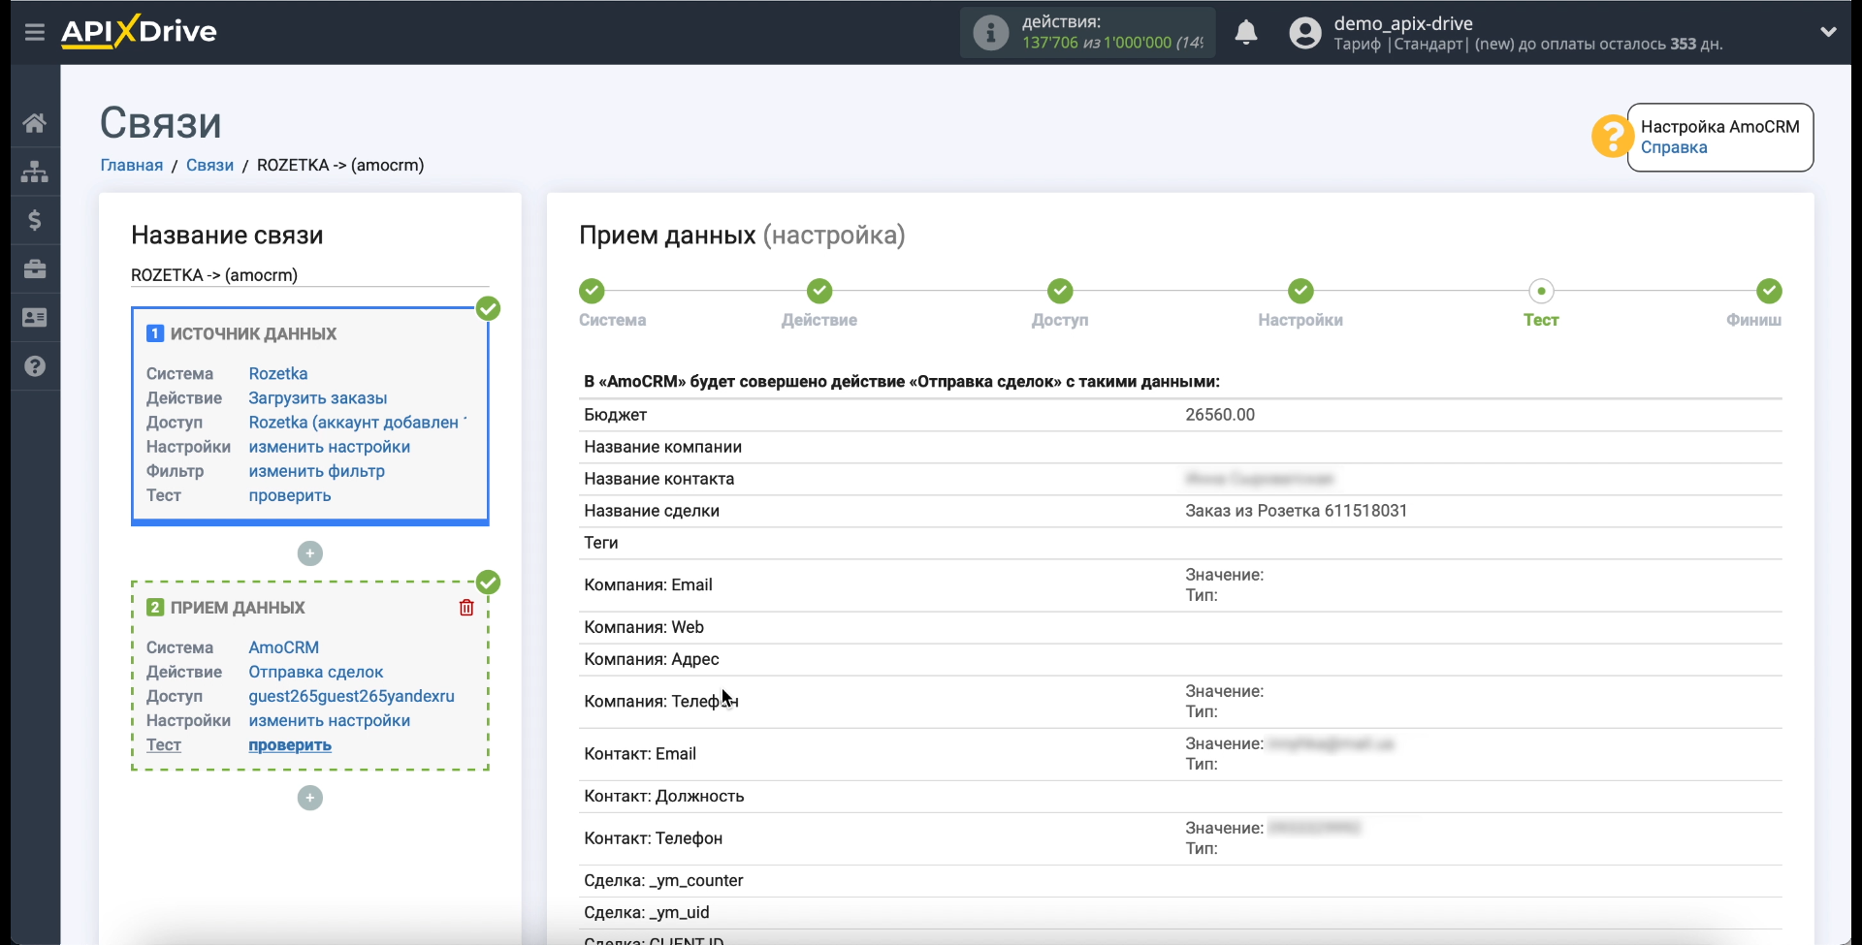
Task: Open the dollar billing icon in sidebar
Action: click(x=35, y=220)
